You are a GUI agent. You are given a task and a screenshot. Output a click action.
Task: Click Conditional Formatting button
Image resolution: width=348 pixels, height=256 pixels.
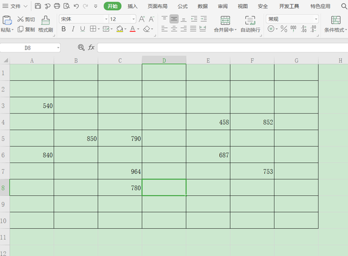click(336, 24)
